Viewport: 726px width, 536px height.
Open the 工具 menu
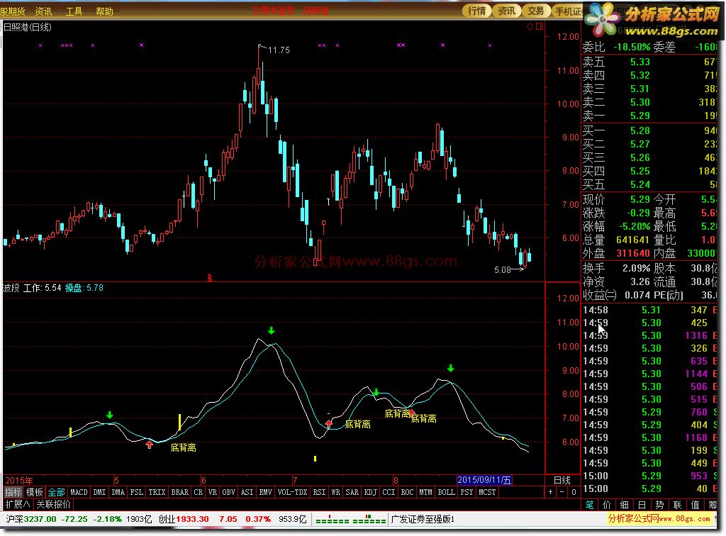(x=74, y=11)
